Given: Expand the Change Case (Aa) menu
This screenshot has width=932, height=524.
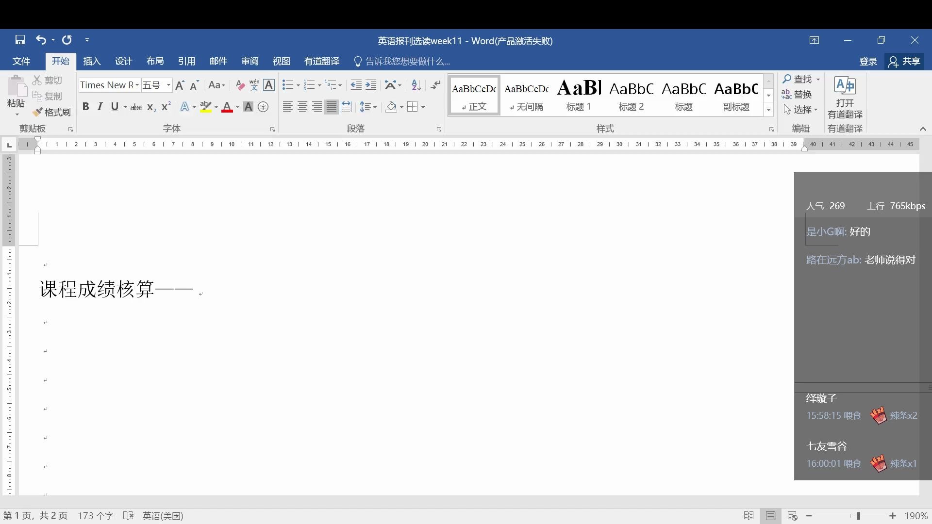Looking at the screenshot, I should point(216,85).
